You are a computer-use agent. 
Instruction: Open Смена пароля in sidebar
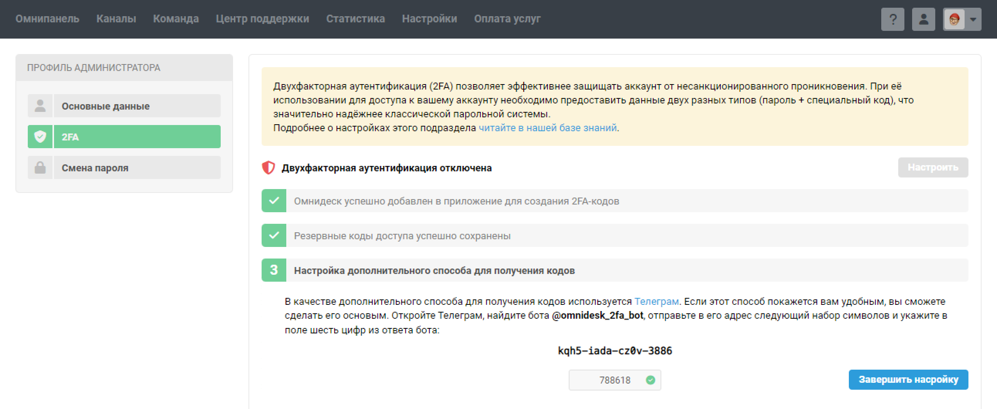tap(137, 167)
